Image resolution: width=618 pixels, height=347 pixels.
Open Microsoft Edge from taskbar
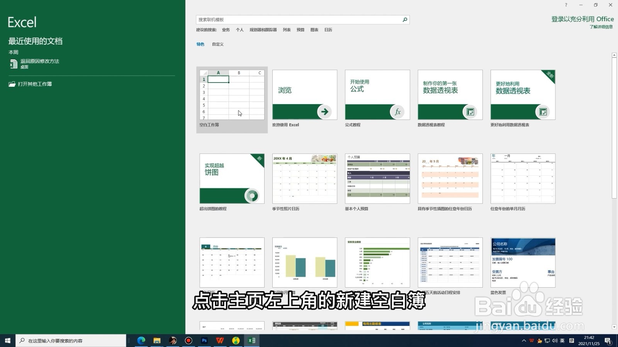point(141,340)
